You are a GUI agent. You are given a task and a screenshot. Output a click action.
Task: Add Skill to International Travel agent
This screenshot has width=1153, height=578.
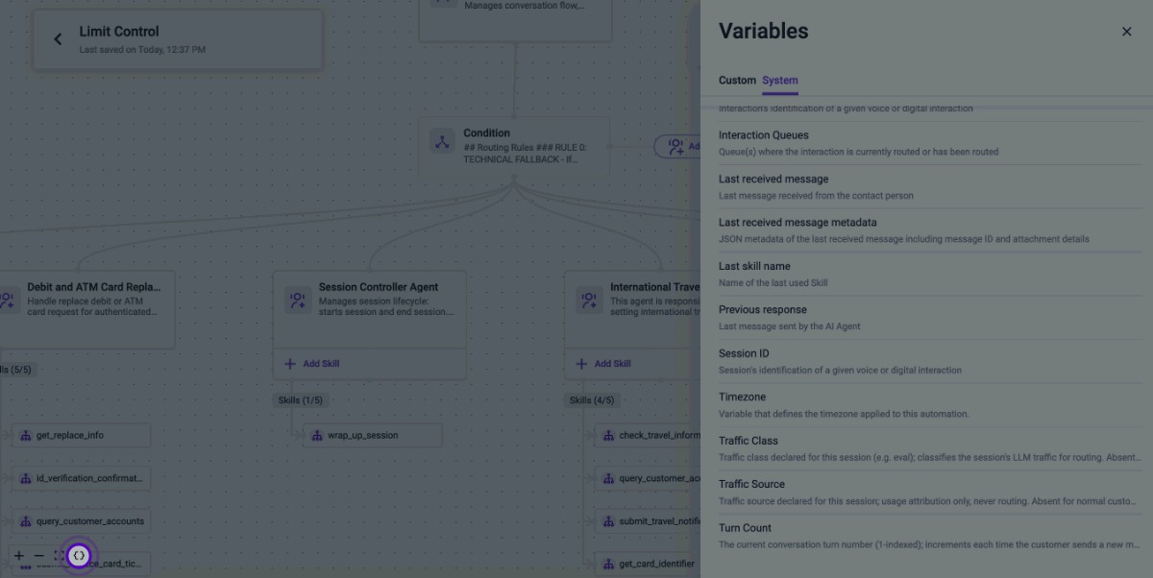pos(603,364)
